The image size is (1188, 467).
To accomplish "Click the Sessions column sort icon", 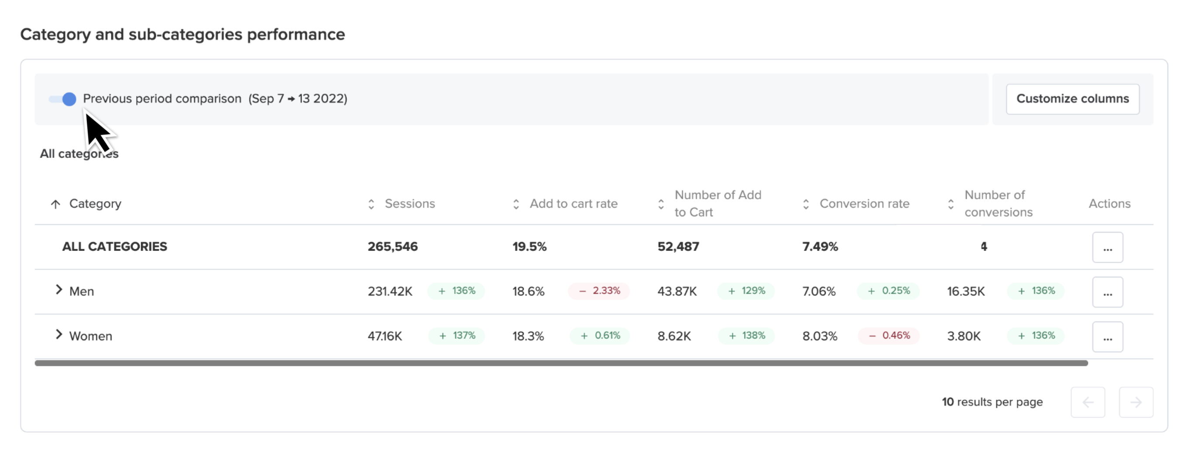I will (x=371, y=204).
